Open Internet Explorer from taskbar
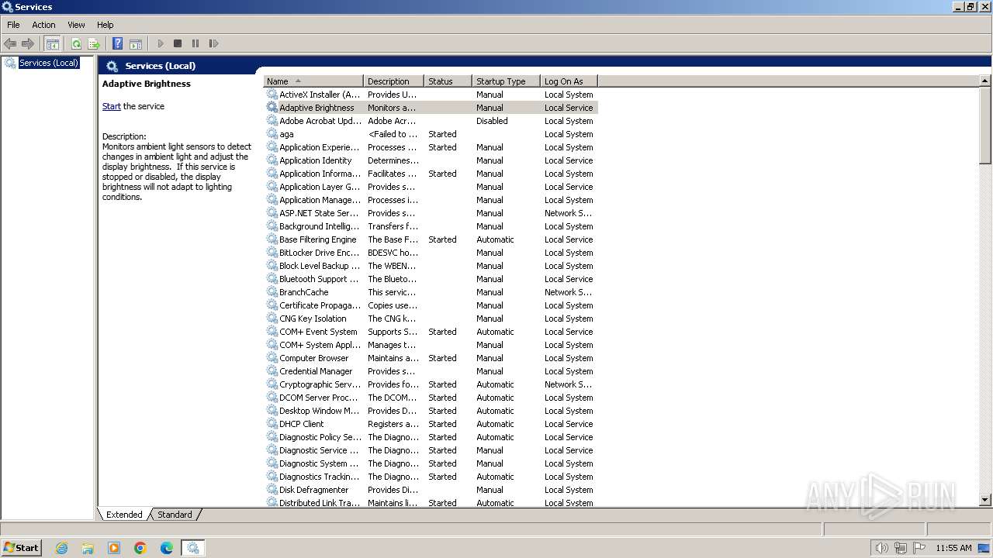Screen dimensions: 993x558 tap(62, 548)
